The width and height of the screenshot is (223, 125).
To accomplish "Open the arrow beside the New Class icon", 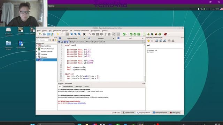I will [x=41, y=34].
